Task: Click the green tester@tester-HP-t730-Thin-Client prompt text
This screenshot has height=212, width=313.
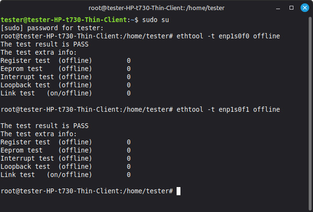Action: click(x=64, y=20)
